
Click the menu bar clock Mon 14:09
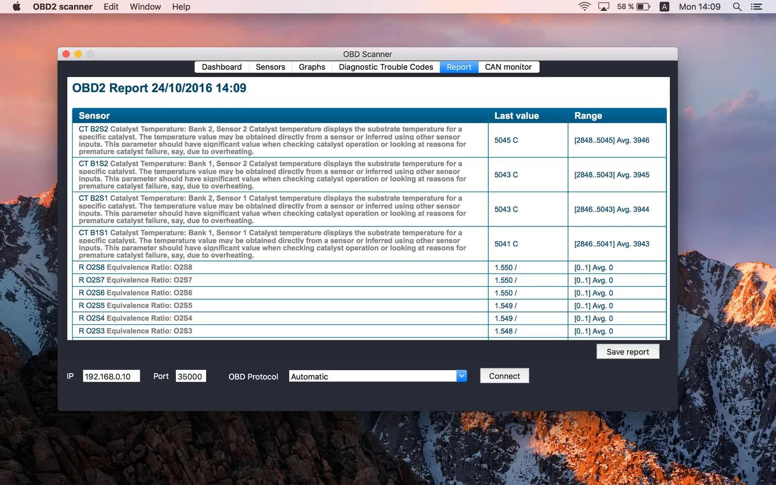[699, 7]
